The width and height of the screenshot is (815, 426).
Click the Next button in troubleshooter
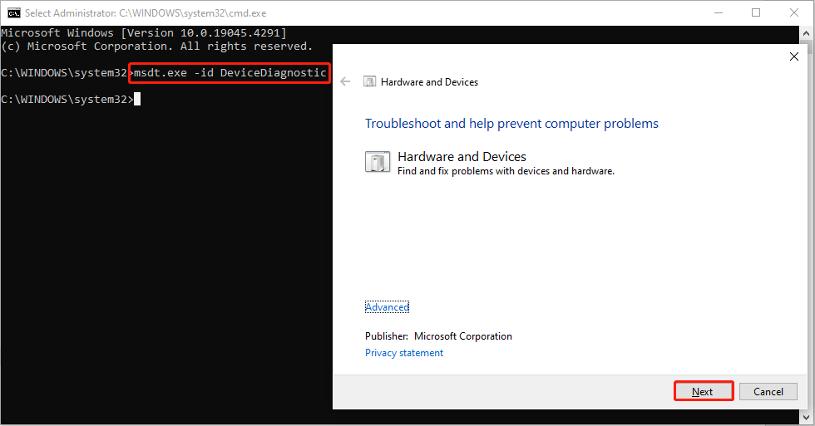pyautogui.click(x=704, y=391)
